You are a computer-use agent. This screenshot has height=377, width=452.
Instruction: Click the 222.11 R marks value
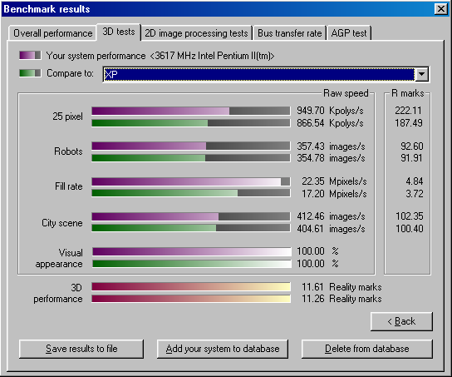pyautogui.click(x=408, y=111)
